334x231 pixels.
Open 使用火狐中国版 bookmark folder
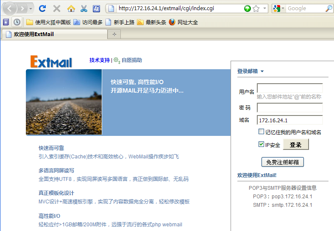[x=49, y=22]
